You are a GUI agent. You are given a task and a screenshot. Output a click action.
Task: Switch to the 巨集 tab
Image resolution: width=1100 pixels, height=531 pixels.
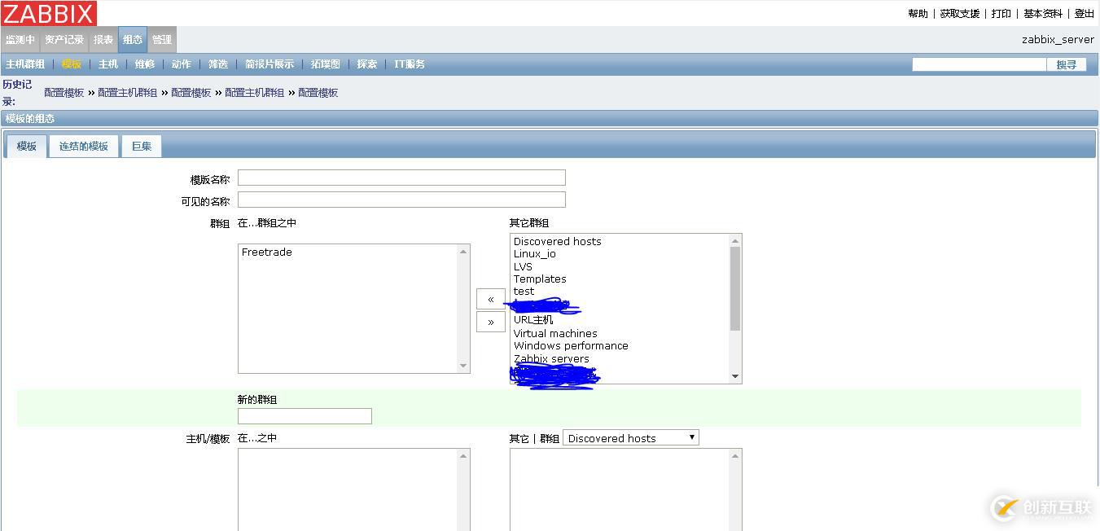tap(141, 146)
